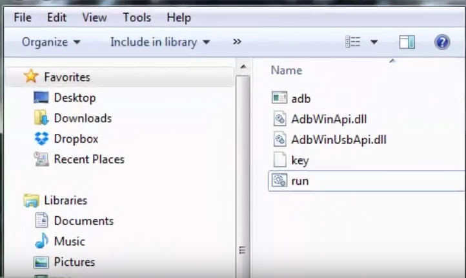This screenshot has width=466, height=278.
Task: Click the Desktop monitor icon
Action: click(41, 98)
